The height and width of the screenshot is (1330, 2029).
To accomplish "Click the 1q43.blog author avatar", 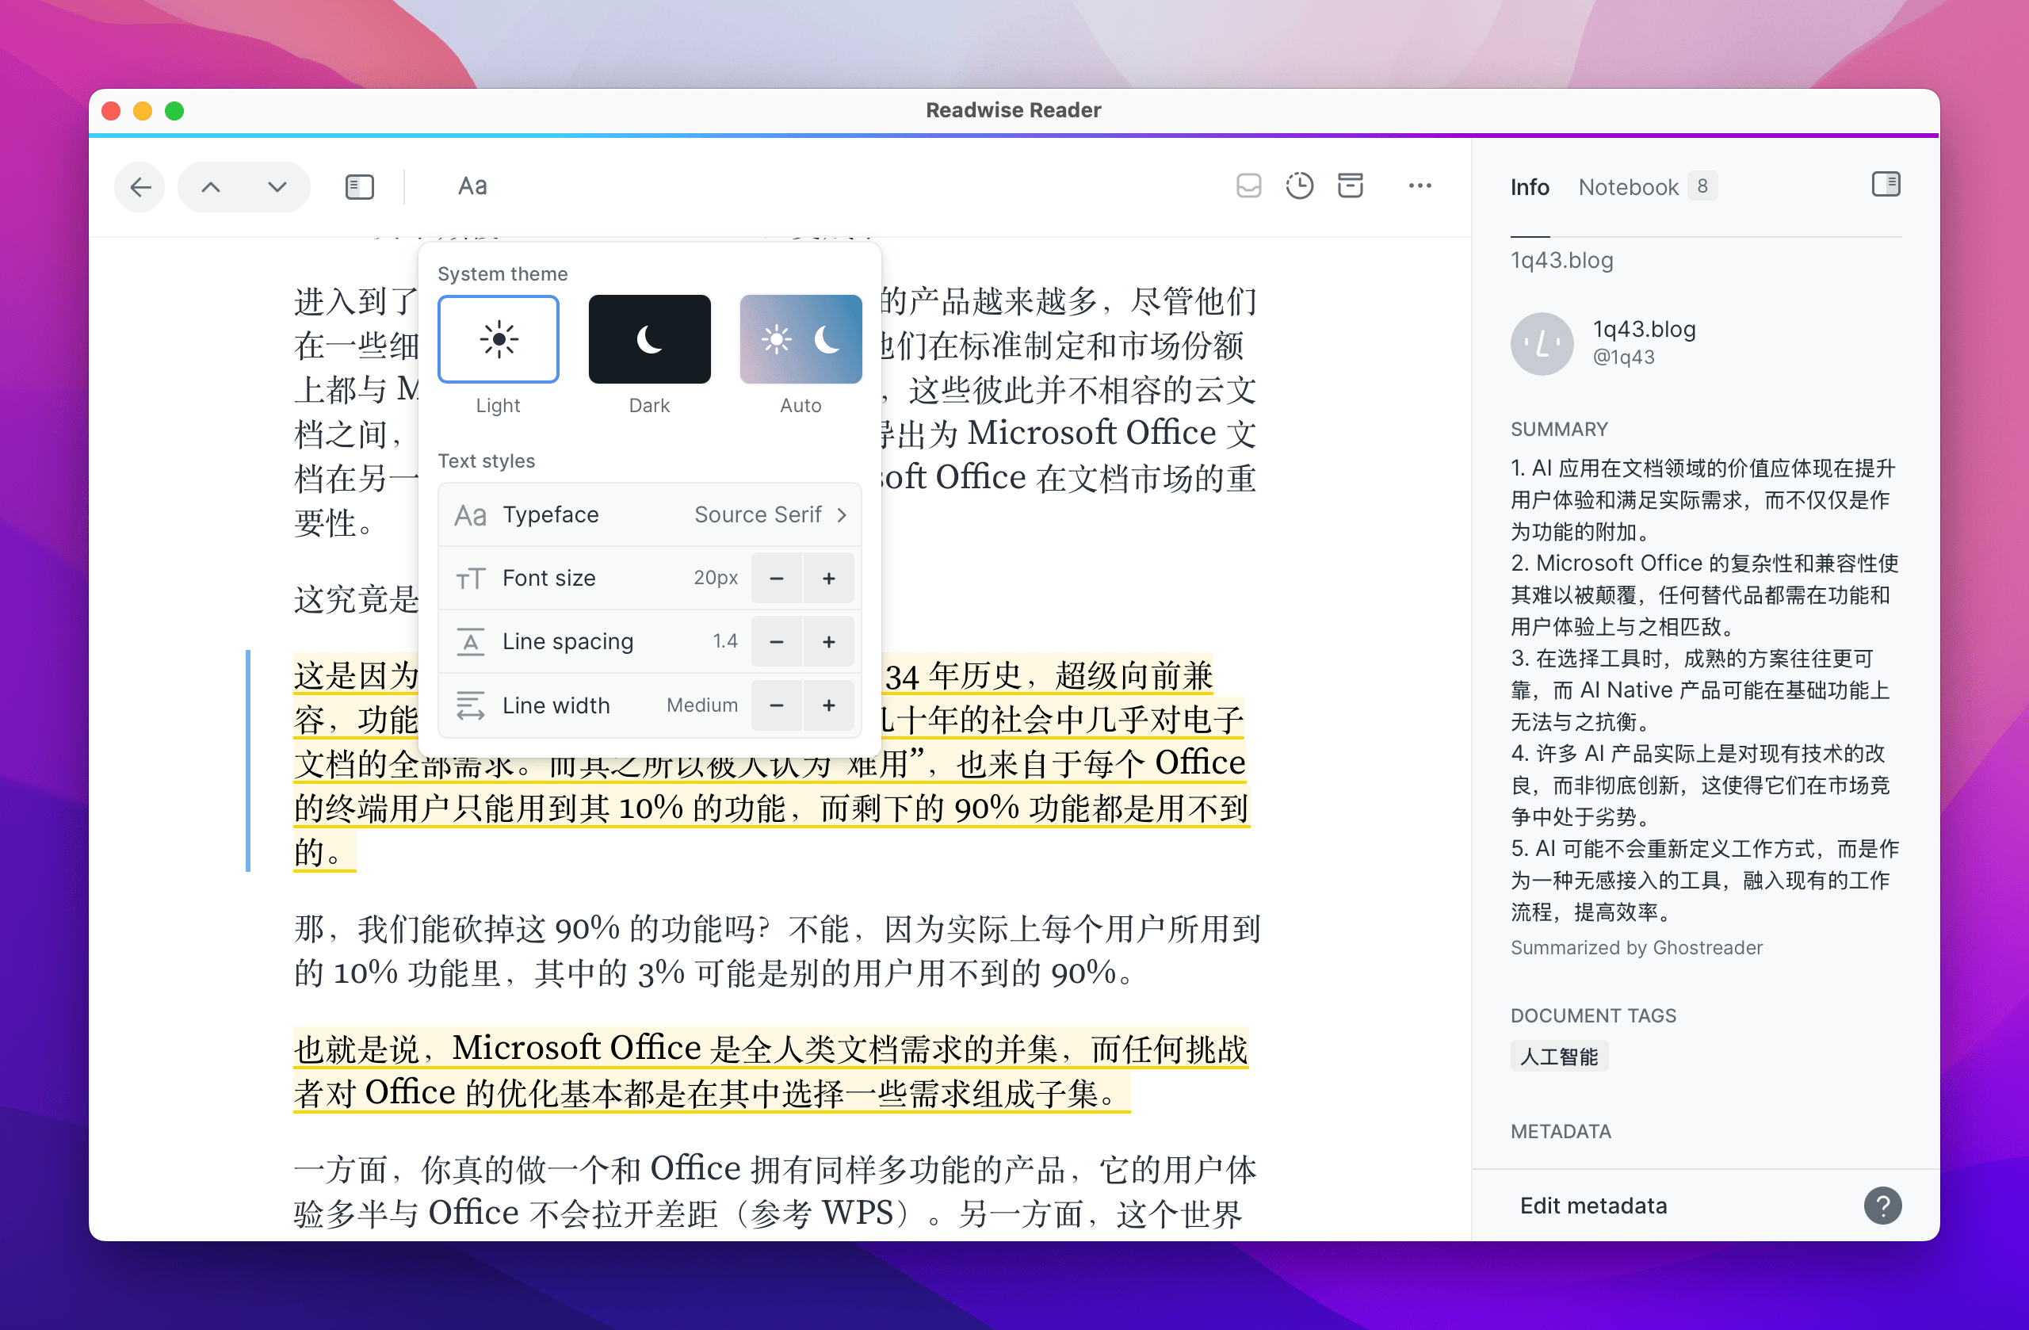I will [x=1542, y=343].
